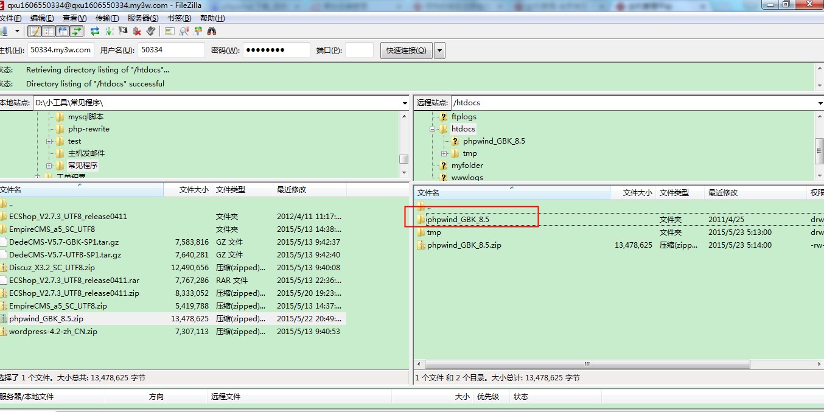Collapse the htdocs node in remote tree
The height and width of the screenshot is (412, 824).
point(433,129)
